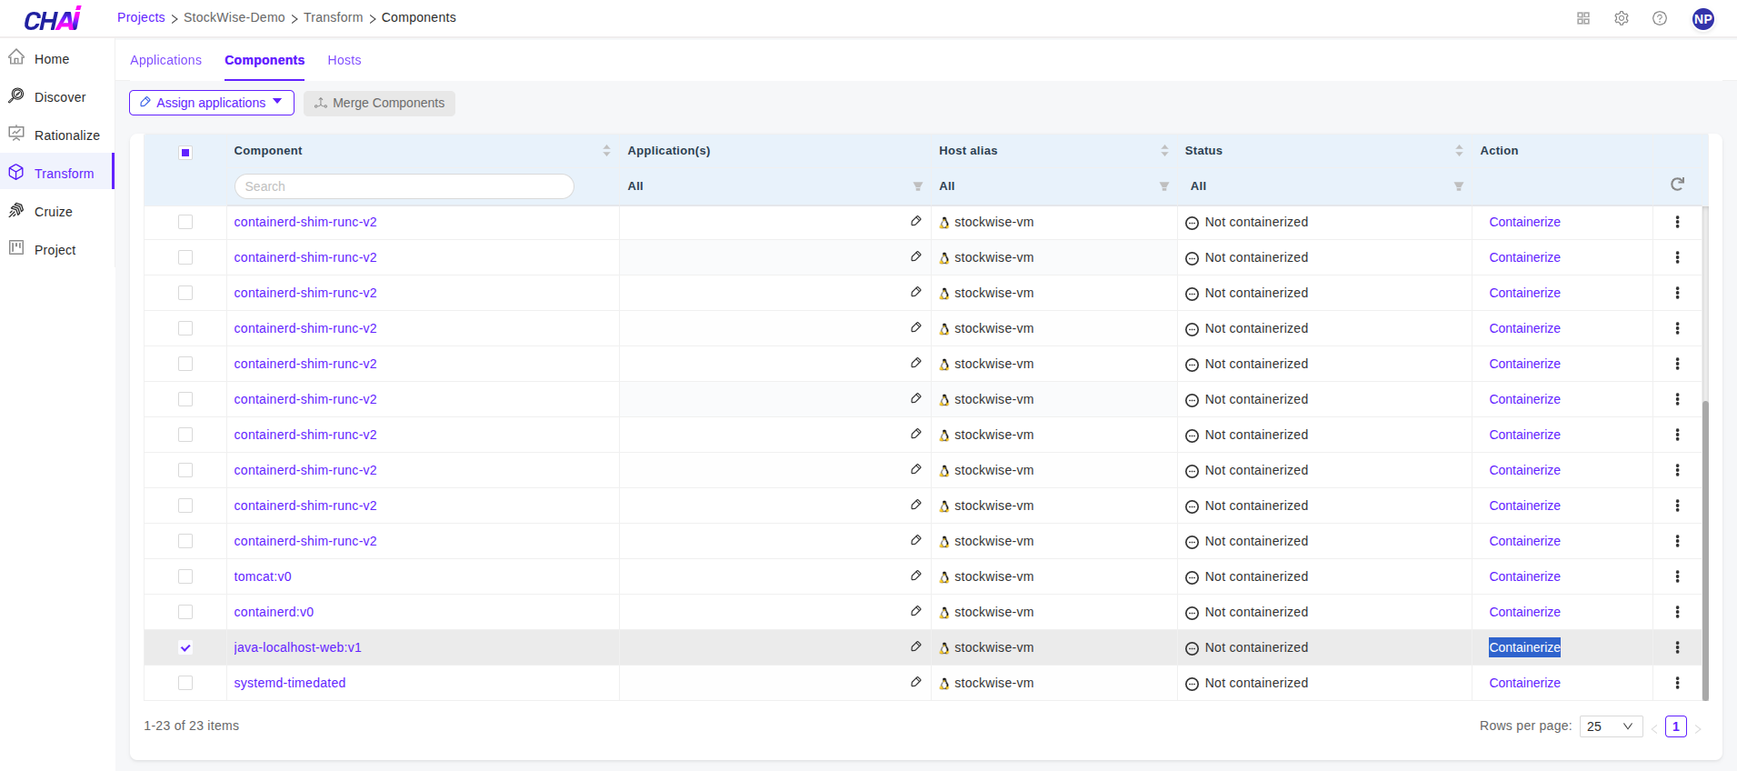Click Merge Components button
1737x771 pixels.
pyautogui.click(x=379, y=103)
